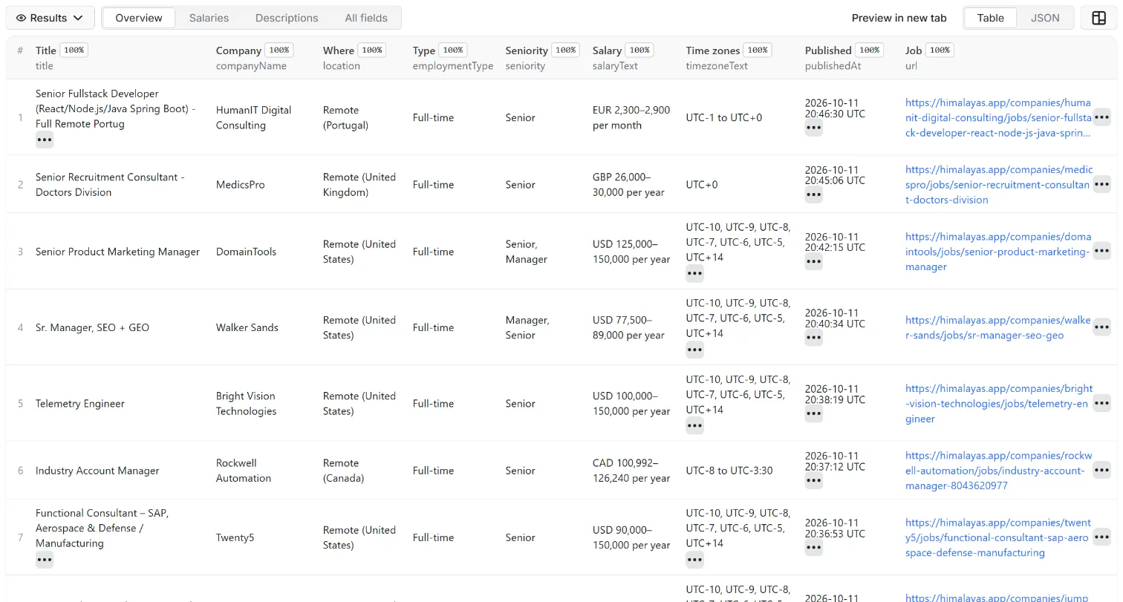Expand published date ellipsis for DomainTools row
This screenshot has width=1123, height=602.
click(x=814, y=261)
